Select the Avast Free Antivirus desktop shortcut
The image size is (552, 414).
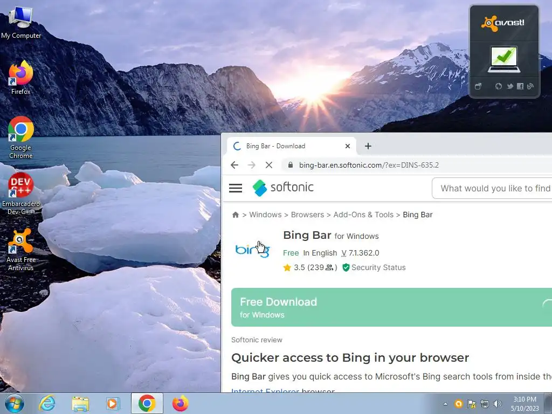[x=21, y=250]
